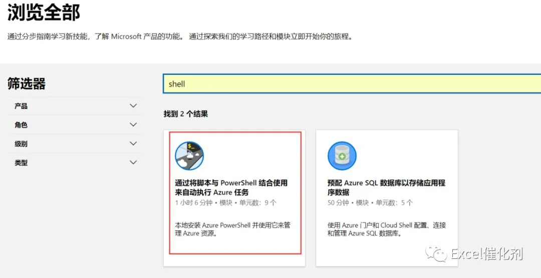Click the Azure SQL database icon
The height and width of the screenshot is (278, 541).
342,156
